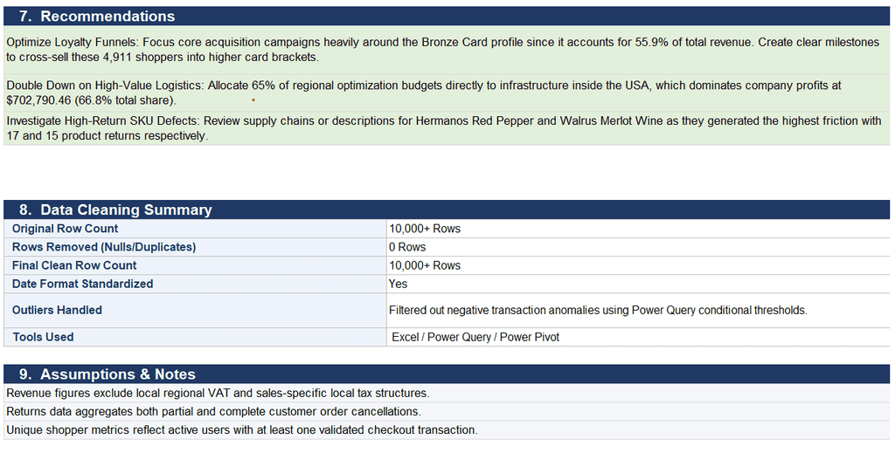895x453 pixels.
Task: Click the unique shopper metrics note row
Action: point(447,430)
